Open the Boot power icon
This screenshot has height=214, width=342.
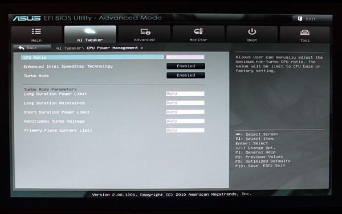(x=252, y=31)
